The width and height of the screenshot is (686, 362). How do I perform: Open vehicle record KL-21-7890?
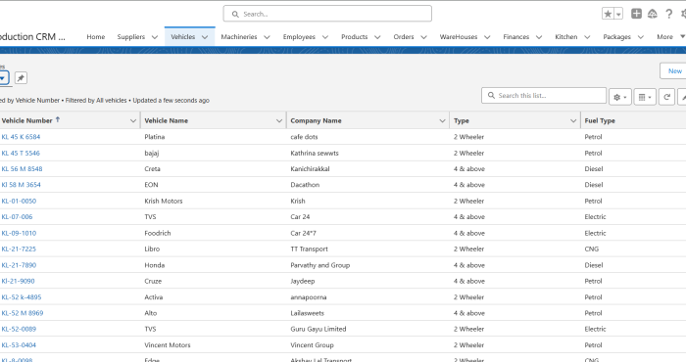point(19,265)
